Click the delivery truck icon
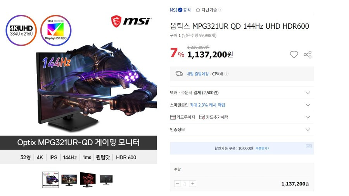Image resolution: width=349 pixels, height=196 pixels. [179, 74]
